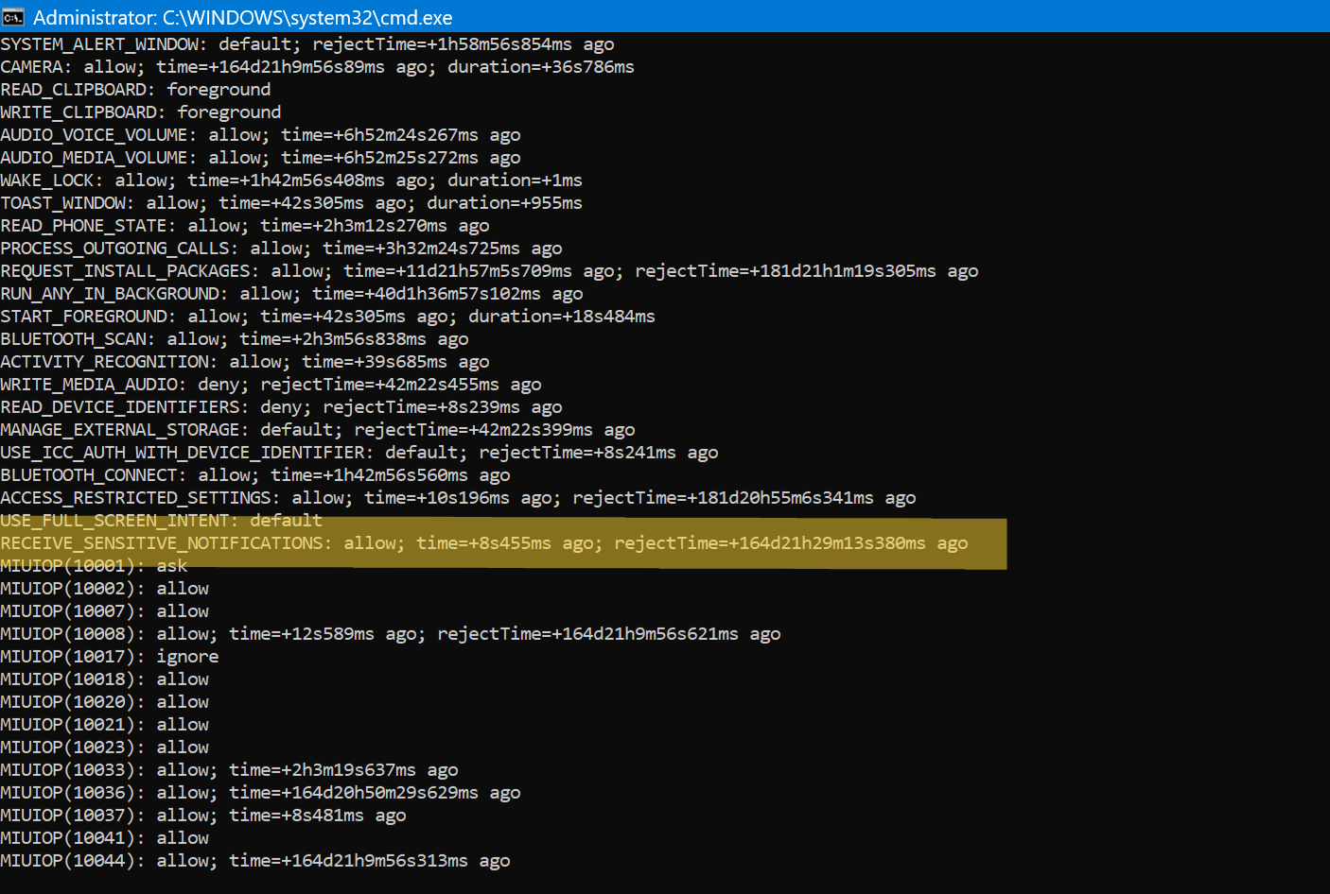Click the CAMERA allow entry

pos(317,67)
